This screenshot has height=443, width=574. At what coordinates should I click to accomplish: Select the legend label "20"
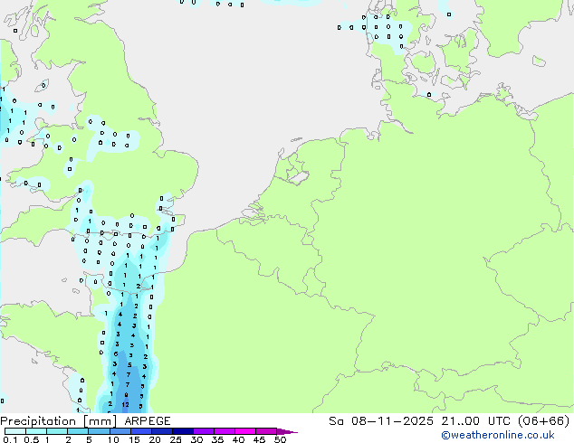point(155,439)
